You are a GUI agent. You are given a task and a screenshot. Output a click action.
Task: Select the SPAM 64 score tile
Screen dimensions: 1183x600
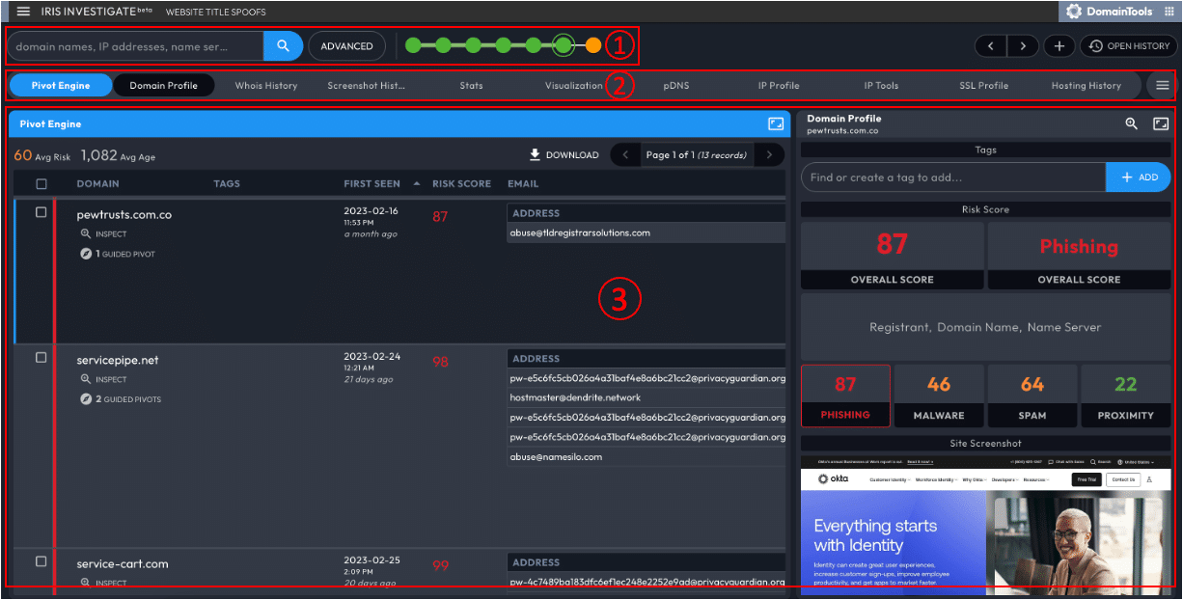pos(1032,395)
